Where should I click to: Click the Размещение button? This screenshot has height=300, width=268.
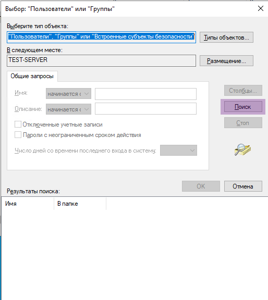226,61
